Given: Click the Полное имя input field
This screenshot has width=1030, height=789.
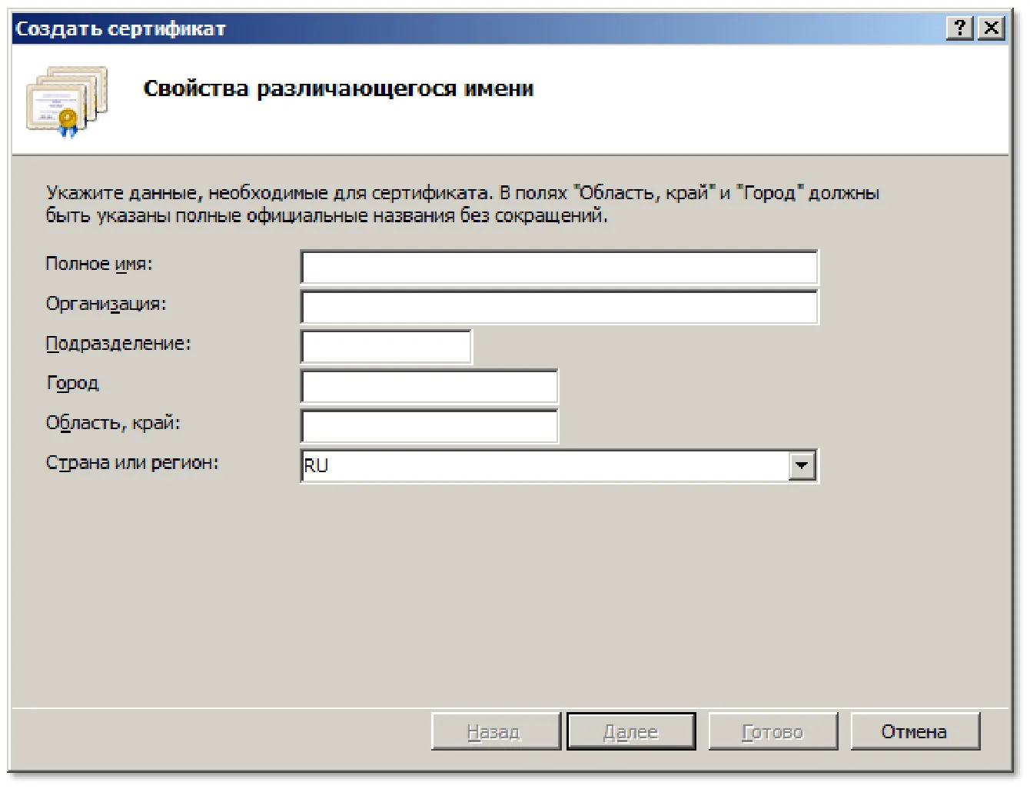Looking at the screenshot, I should tap(559, 268).
